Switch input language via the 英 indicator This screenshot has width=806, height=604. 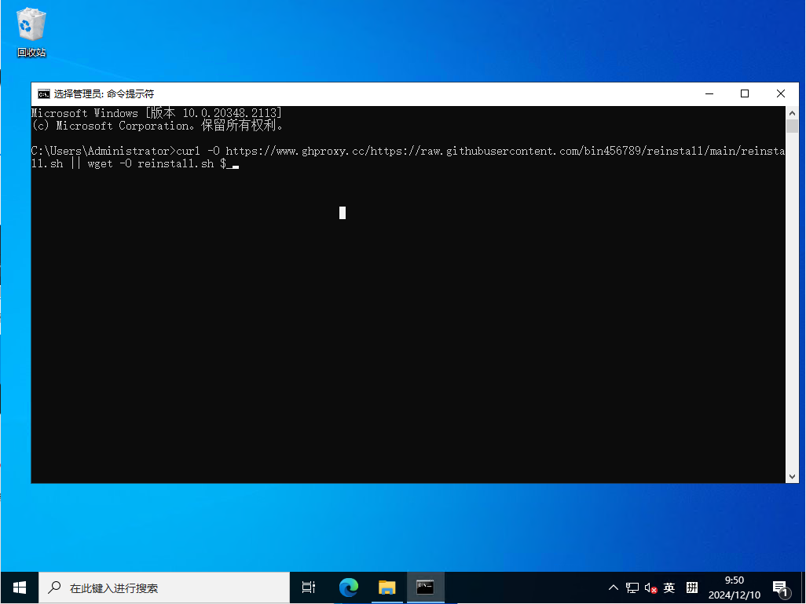[x=669, y=588]
